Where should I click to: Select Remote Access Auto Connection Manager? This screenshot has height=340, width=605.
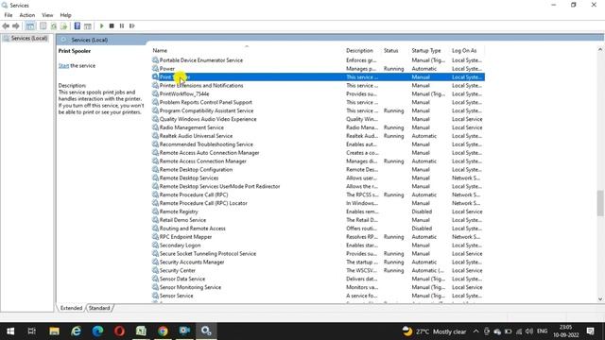(210, 153)
